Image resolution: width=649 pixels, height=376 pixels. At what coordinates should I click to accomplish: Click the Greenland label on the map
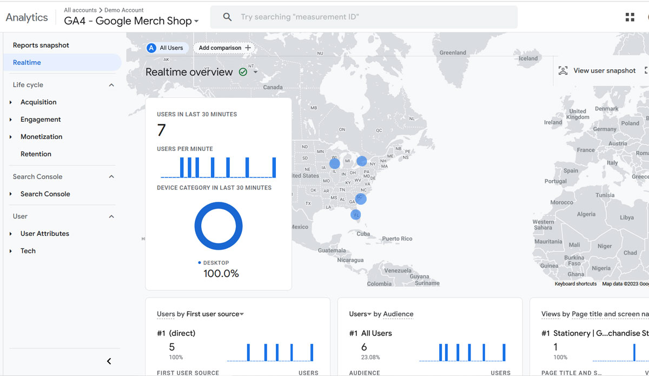(x=453, y=53)
